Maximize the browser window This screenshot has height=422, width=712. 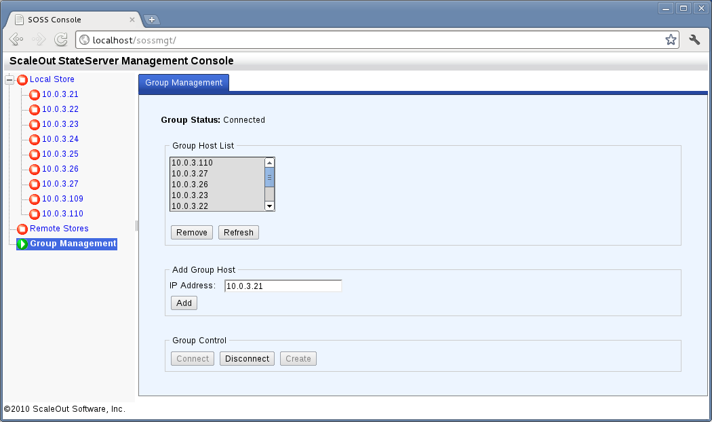click(x=684, y=8)
